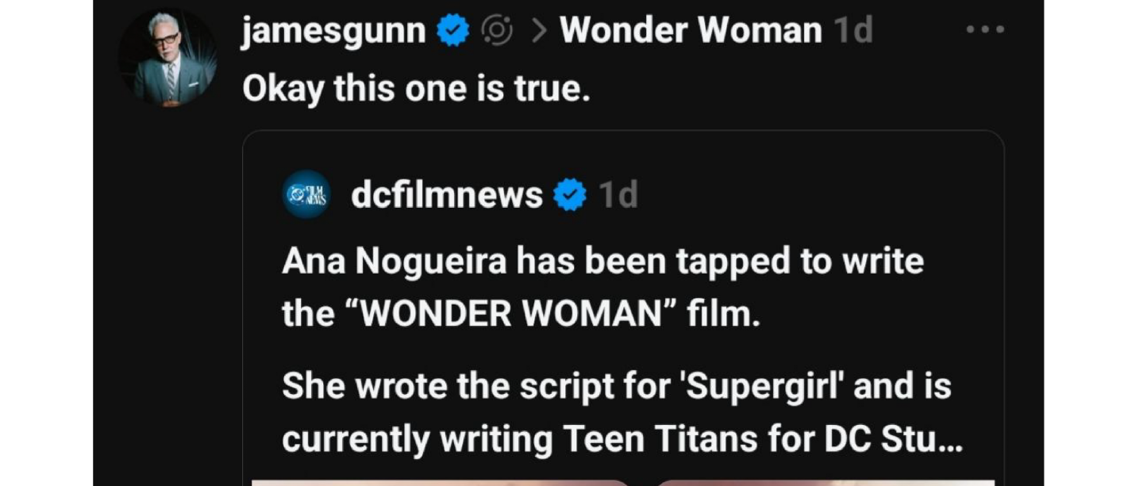1143x486 pixels.
Task: Click the "Okay this one is true." text
Action: (x=416, y=89)
